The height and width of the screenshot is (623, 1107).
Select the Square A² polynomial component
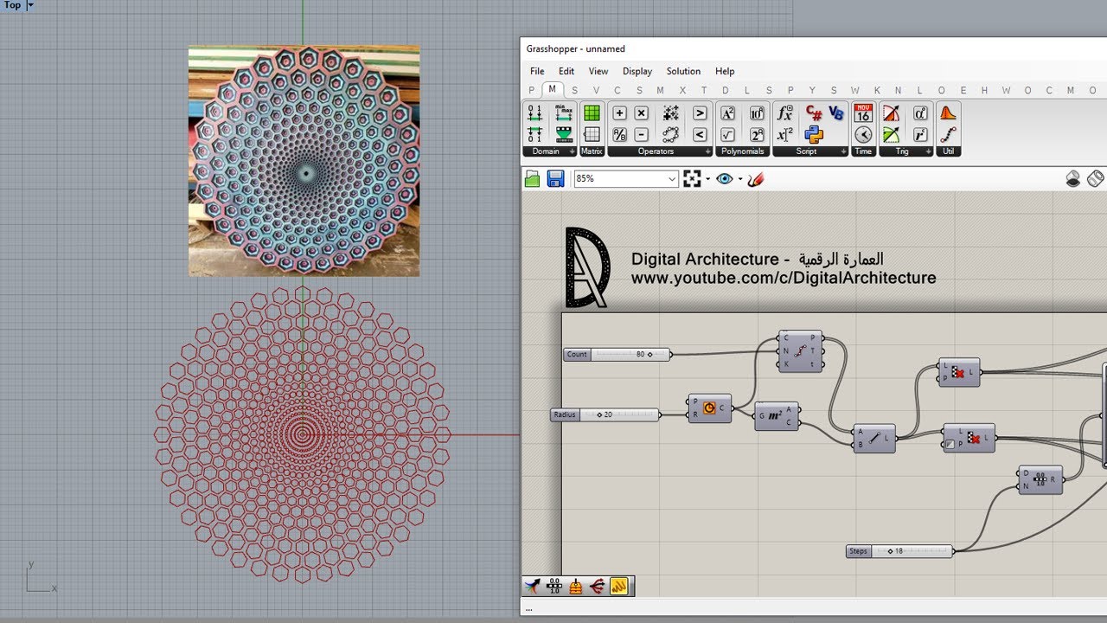tap(727, 113)
